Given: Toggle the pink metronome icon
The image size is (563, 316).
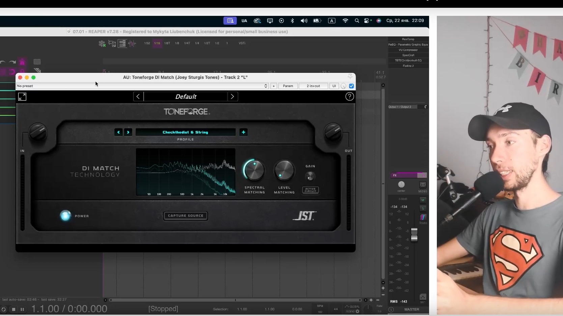Looking at the screenshot, I should coord(22,62).
